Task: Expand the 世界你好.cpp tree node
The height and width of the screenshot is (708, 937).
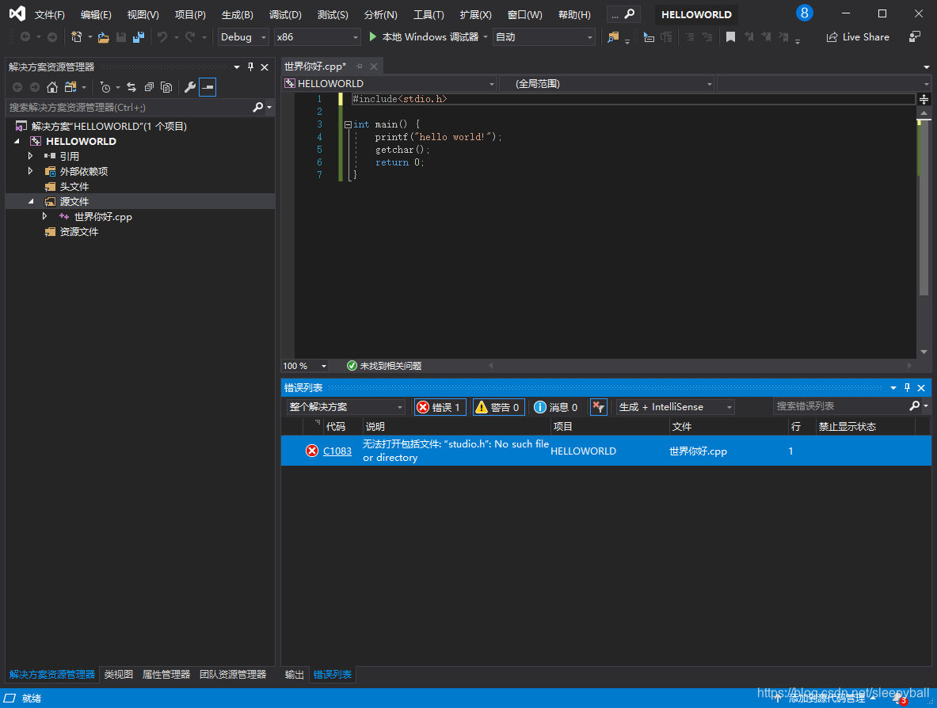Action: [x=45, y=216]
